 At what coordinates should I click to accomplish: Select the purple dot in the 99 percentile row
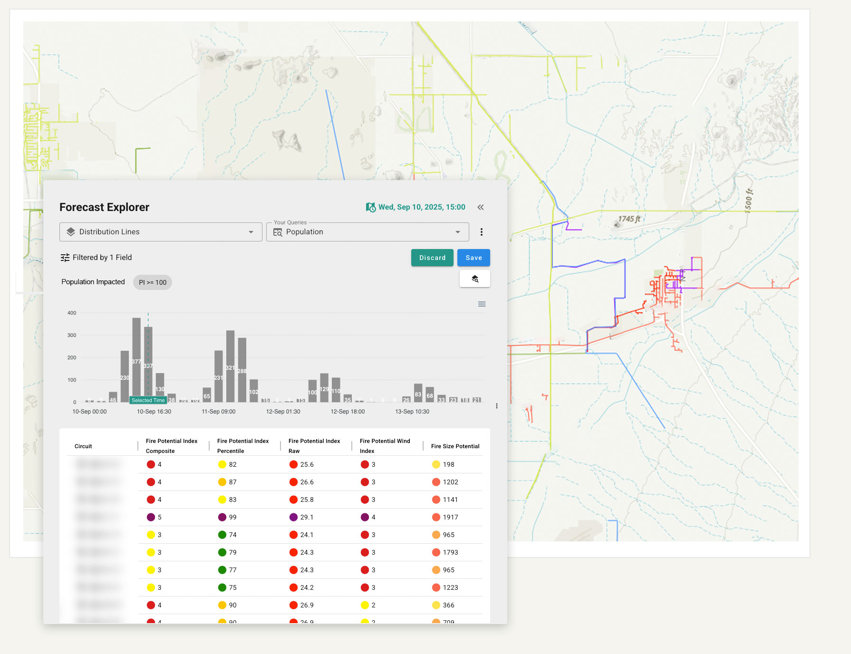coord(222,517)
